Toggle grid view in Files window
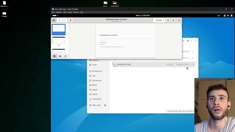Image resolution: width=235 pixels, height=132 pixels. point(188,41)
